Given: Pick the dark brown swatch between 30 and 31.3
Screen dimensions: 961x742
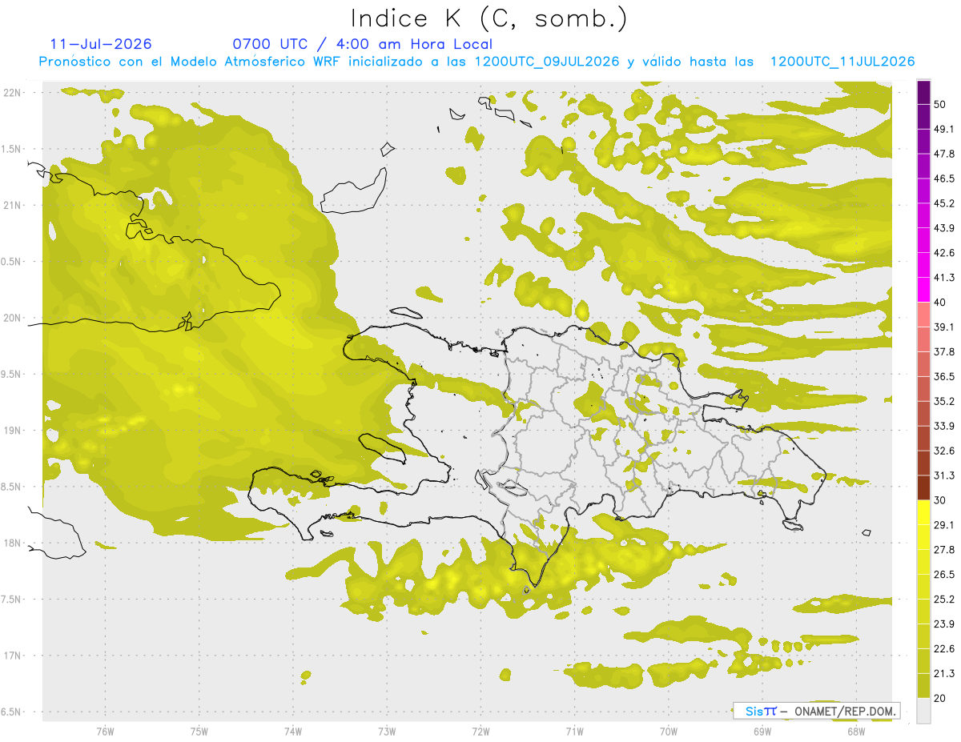Looking at the screenshot, I should (x=923, y=487).
